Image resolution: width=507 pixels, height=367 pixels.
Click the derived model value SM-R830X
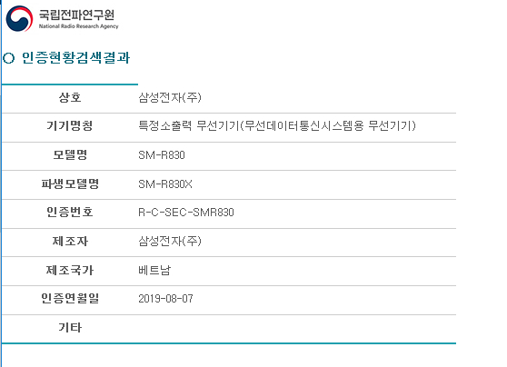click(165, 184)
